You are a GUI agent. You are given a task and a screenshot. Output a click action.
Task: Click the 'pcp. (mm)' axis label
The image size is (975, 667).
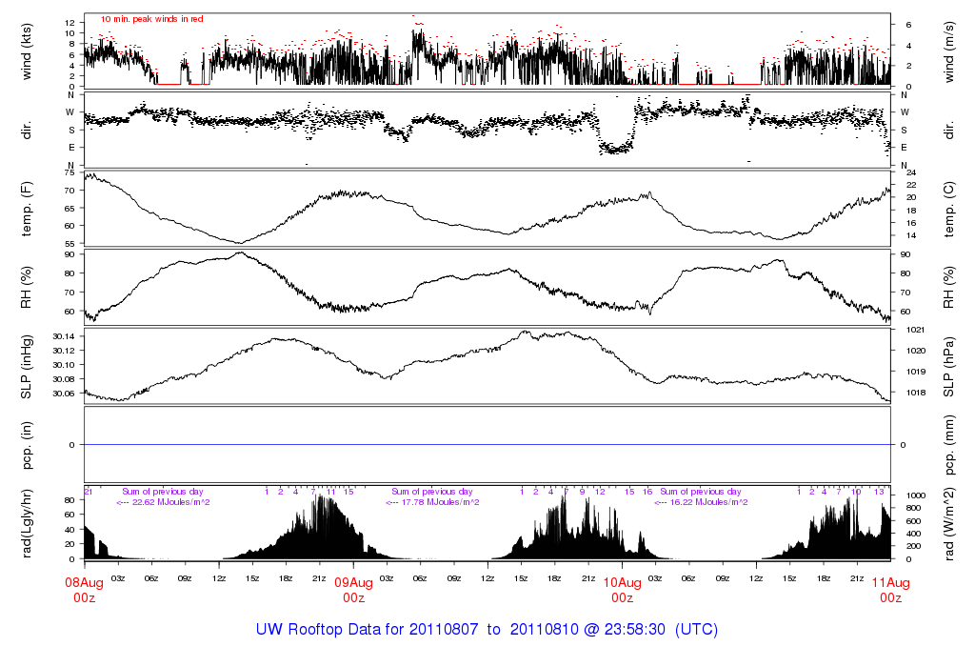point(949,445)
